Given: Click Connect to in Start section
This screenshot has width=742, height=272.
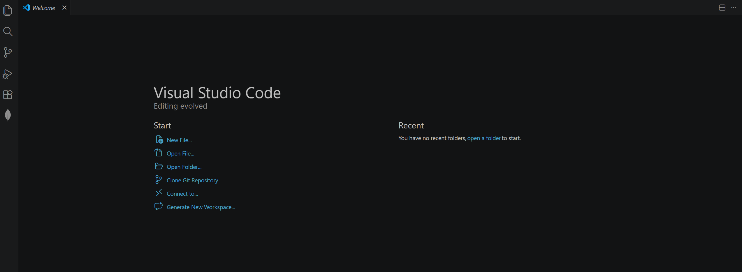Looking at the screenshot, I should [x=182, y=193].
